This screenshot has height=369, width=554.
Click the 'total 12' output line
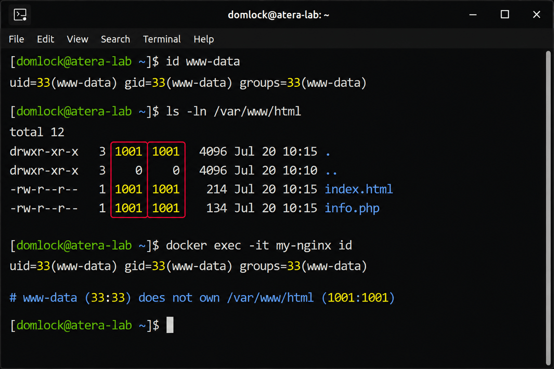click(x=37, y=132)
